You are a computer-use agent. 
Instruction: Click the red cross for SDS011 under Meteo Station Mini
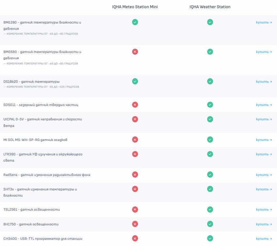click(x=135, y=105)
